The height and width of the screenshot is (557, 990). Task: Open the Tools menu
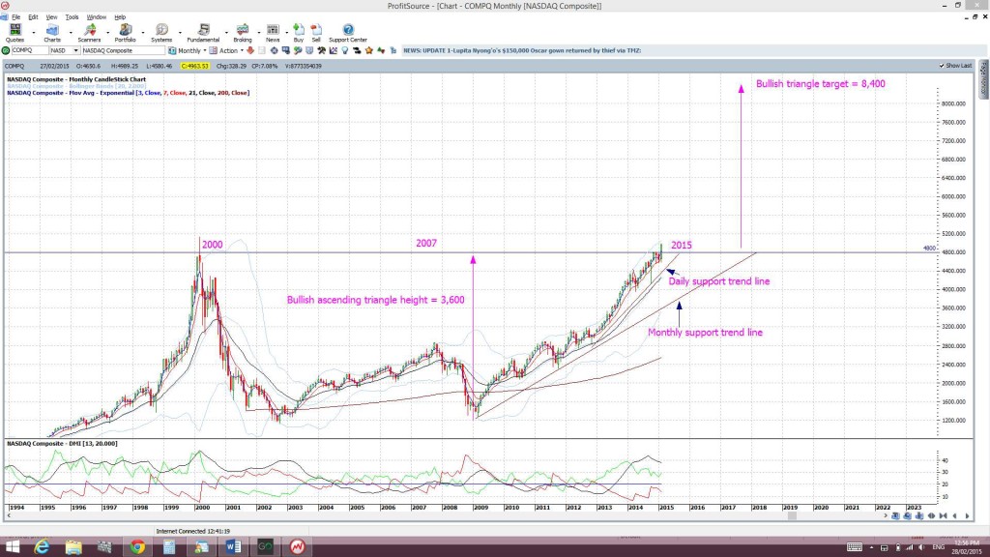point(72,17)
